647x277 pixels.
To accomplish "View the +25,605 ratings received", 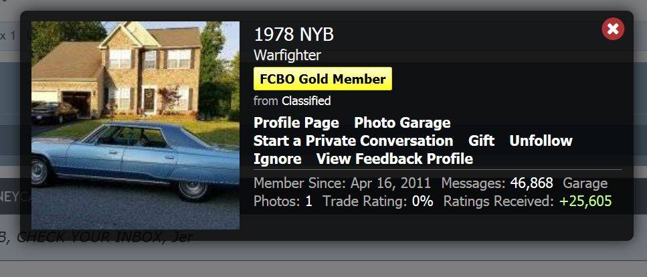I will (x=585, y=201).
